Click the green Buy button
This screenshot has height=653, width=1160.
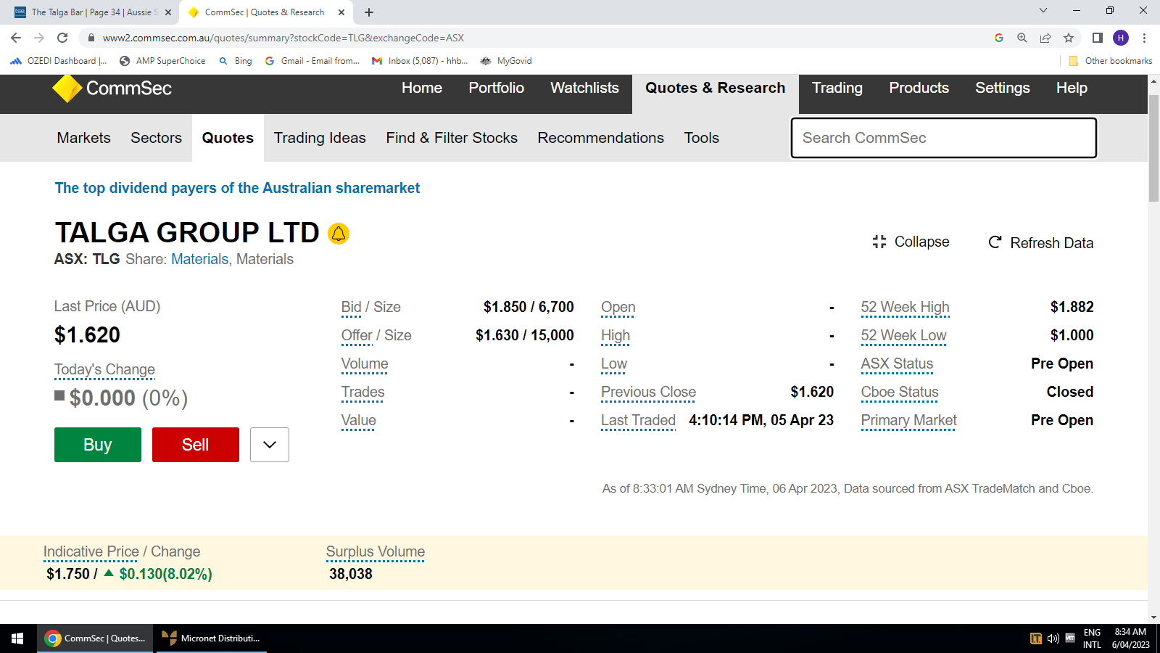[98, 445]
